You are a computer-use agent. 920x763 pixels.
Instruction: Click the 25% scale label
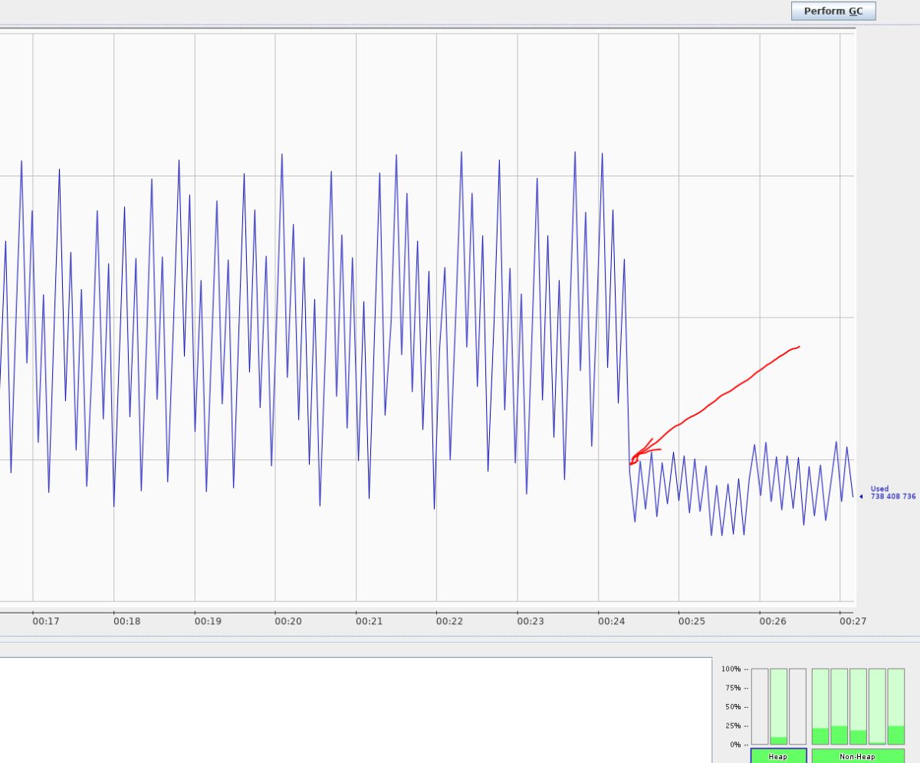click(x=734, y=726)
